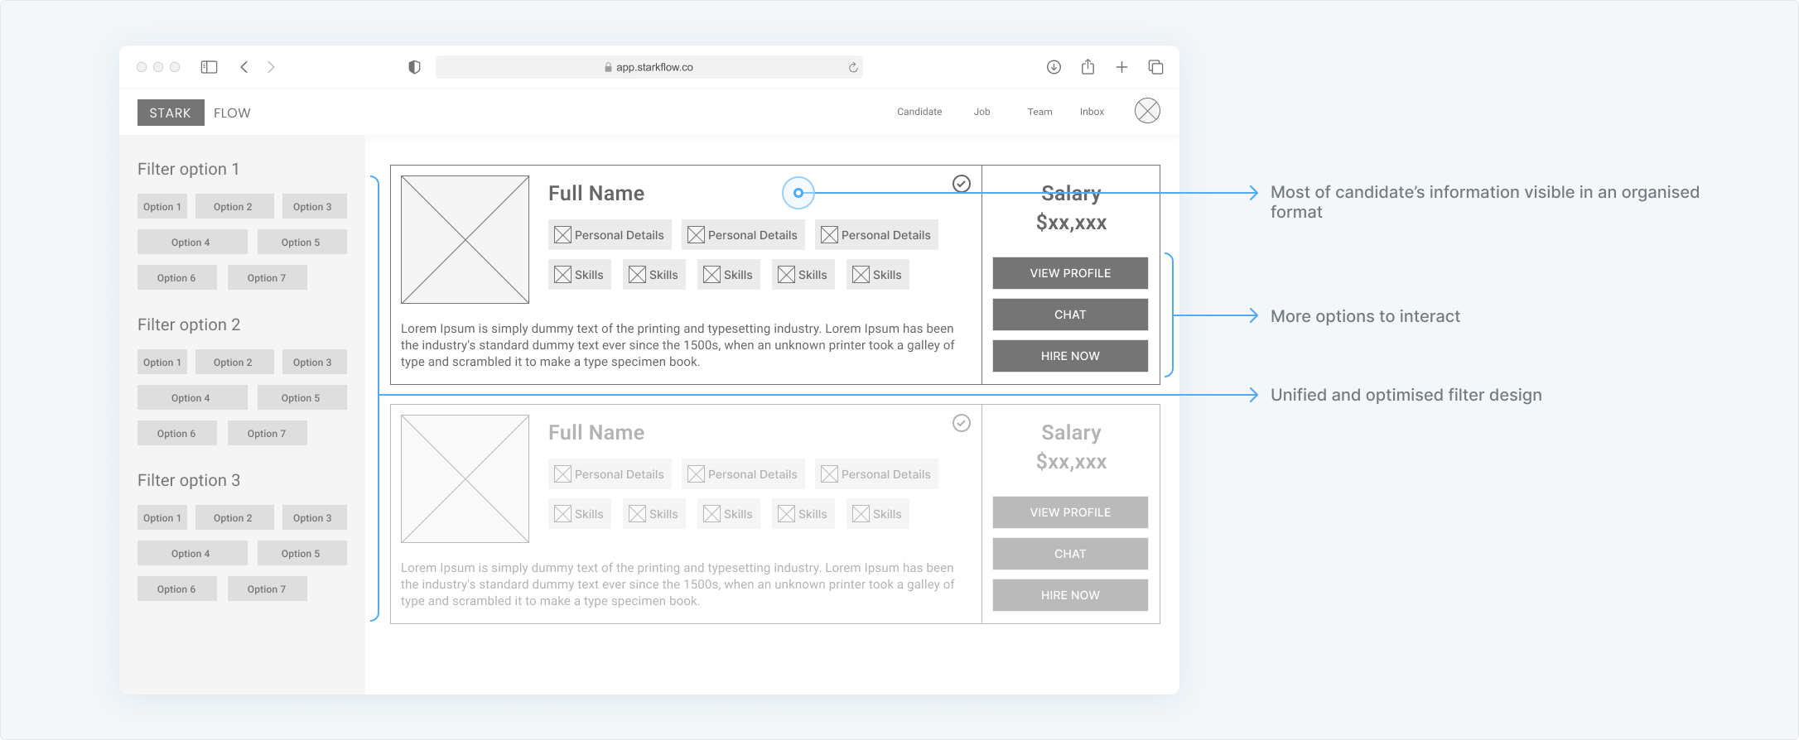The height and width of the screenshot is (740, 1799).
Task: Open the Inbox menu item
Action: pos(1092,112)
